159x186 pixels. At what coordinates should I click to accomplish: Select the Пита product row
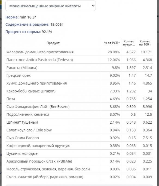[x=79, y=99]
